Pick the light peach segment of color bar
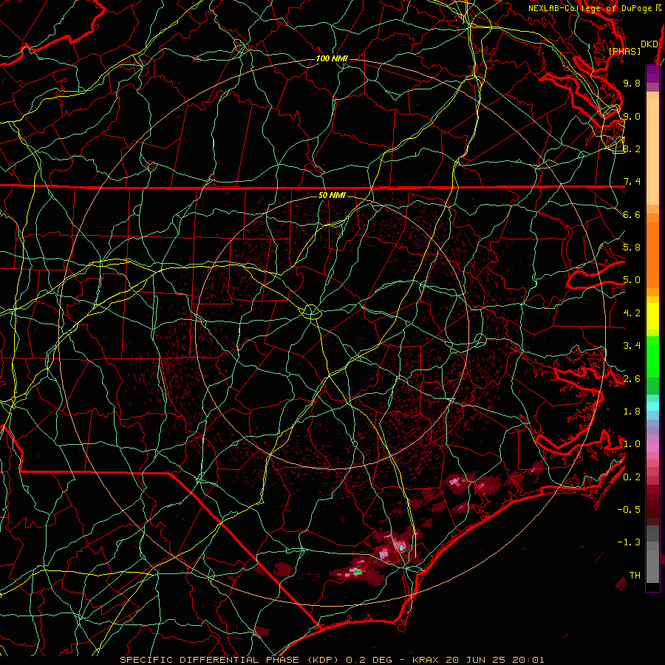Image resolution: width=665 pixels, height=665 pixels. point(652,153)
